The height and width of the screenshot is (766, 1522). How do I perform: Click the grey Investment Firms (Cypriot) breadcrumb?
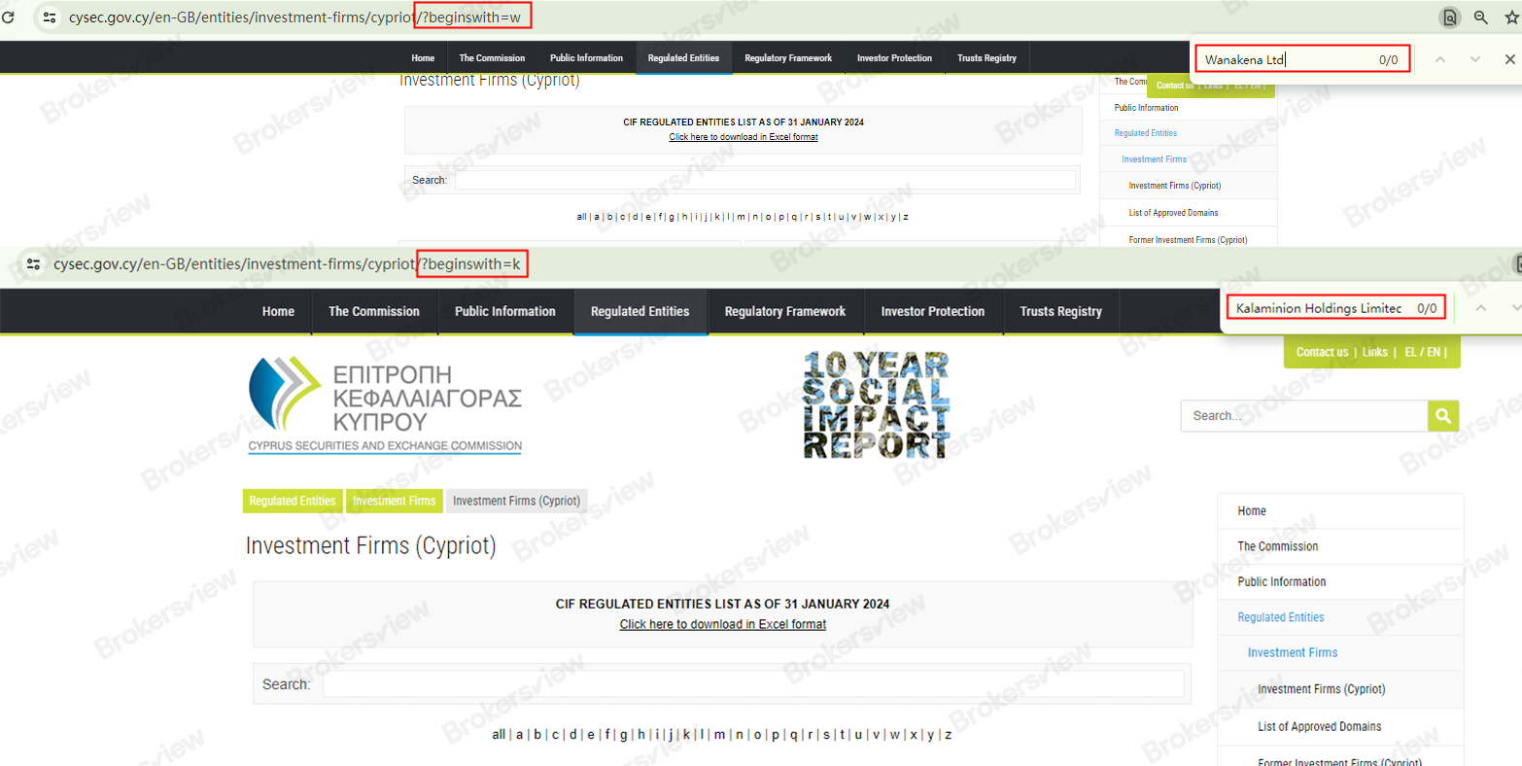pos(516,501)
